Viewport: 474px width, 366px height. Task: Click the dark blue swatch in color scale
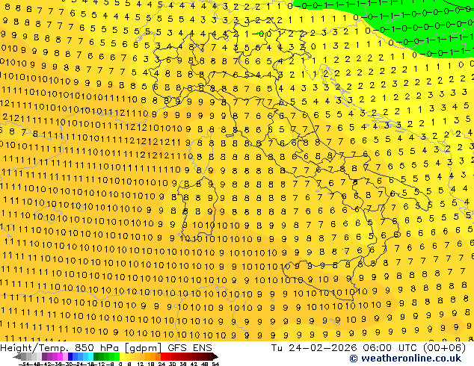[70, 357]
